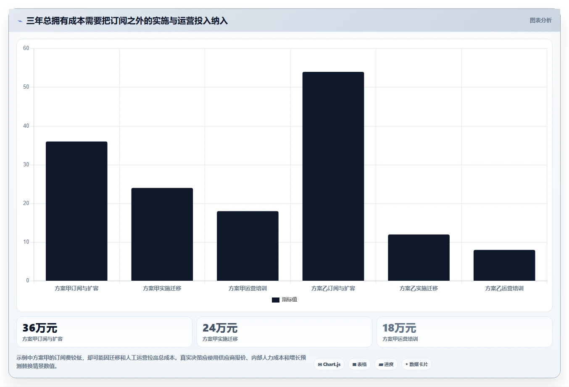Click the icon inside the 数据卡片 tag
Image resolution: width=569 pixels, height=387 pixels.
[407, 364]
